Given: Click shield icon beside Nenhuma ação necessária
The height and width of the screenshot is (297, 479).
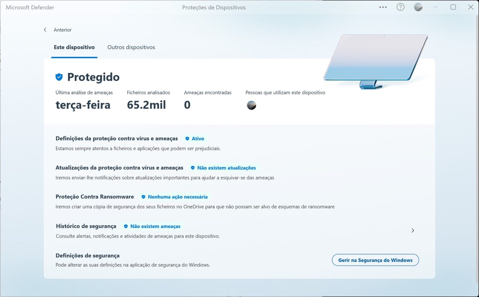Looking at the screenshot, I should pos(143,197).
